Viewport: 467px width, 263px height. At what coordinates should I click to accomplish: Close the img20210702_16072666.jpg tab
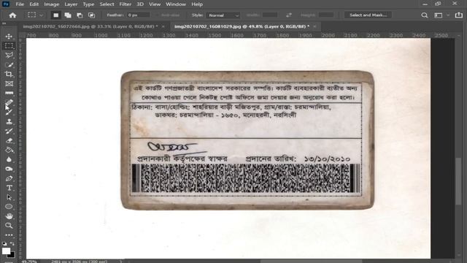pos(163,26)
